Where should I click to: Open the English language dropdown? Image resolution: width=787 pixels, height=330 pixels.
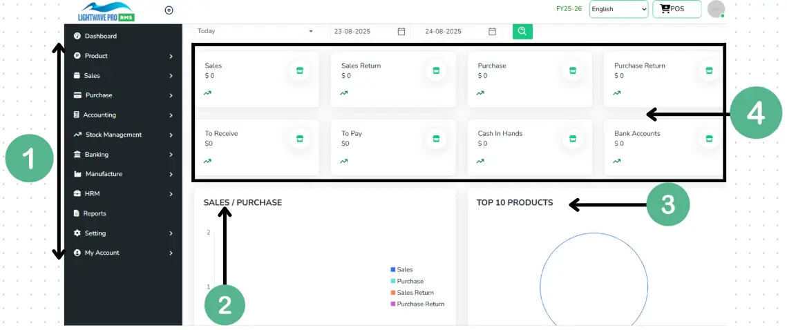point(618,9)
